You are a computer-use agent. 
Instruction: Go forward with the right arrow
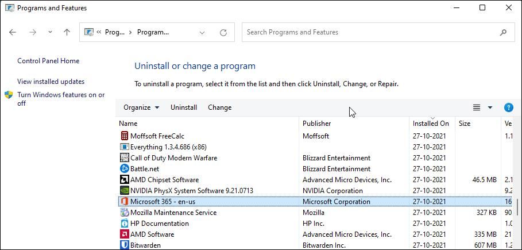coord(33,32)
